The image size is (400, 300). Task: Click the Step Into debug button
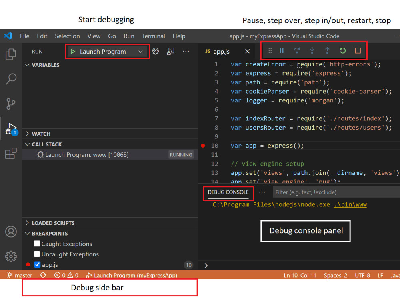tap(312, 50)
